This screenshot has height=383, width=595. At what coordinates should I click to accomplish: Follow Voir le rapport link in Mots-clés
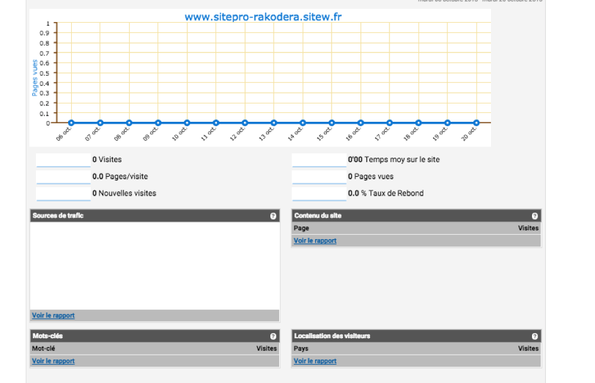(53, 361)
